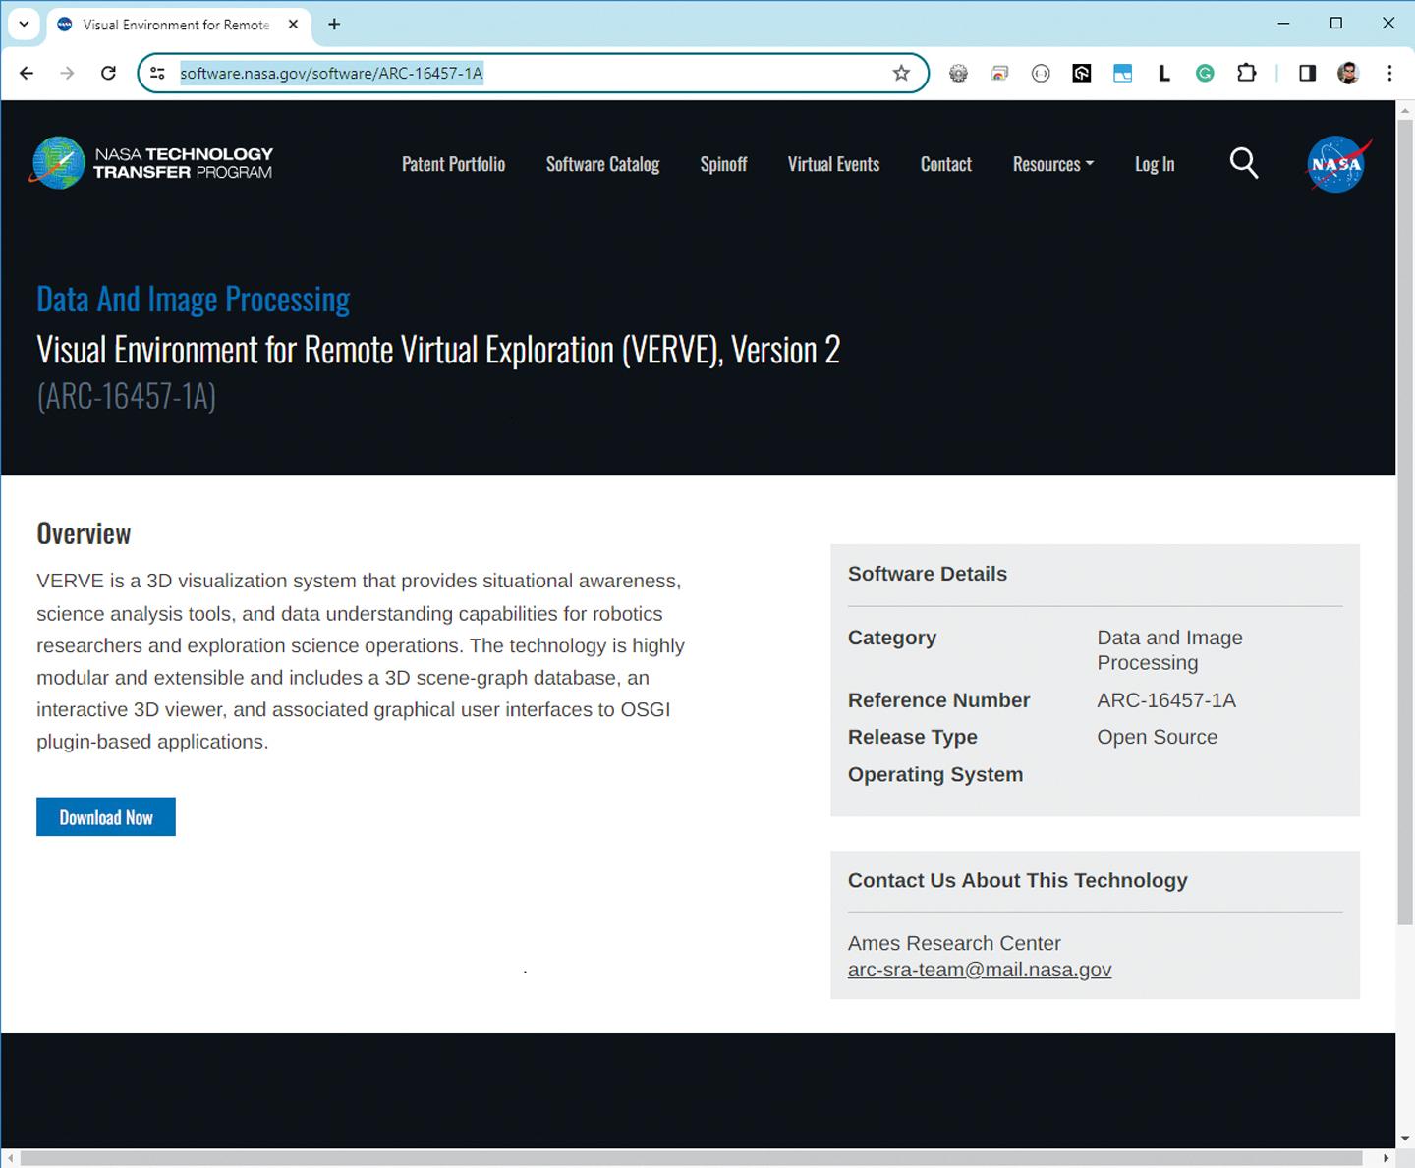Click the ARC-16457-1A reference number value
The height and width of the screenshot is (1168, 1415).
[1166, 700]
